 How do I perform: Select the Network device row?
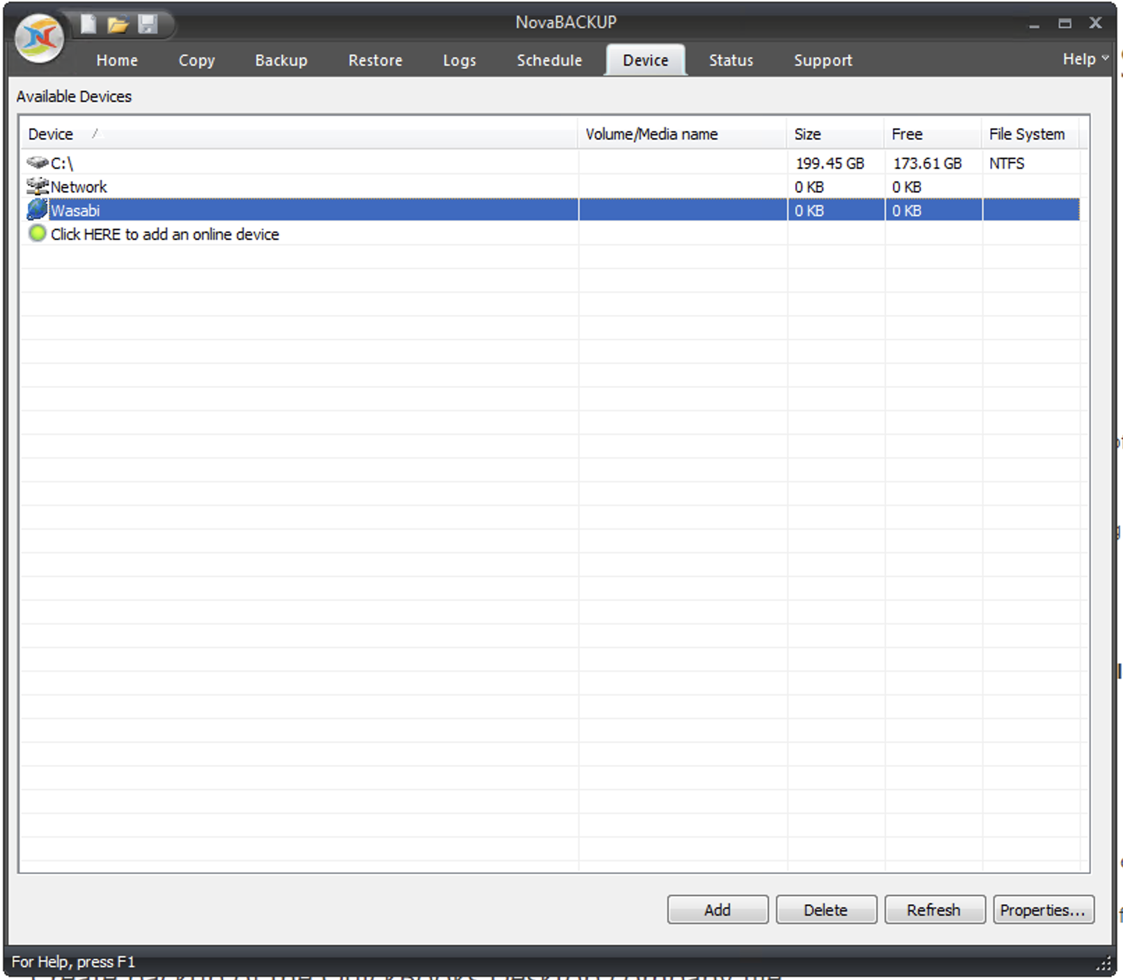click(550, 187)
